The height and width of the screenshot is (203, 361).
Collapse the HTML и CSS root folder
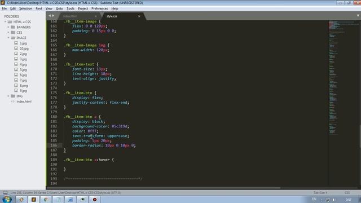point(5,21)
